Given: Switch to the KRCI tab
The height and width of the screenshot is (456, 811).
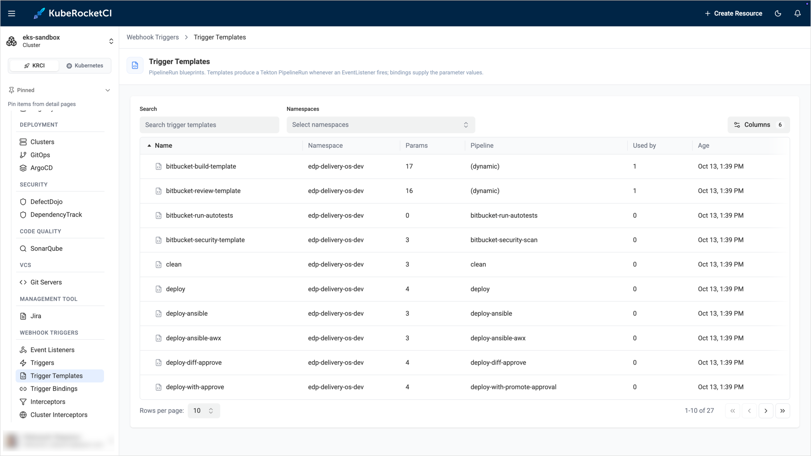Looking at the screenshot, I should 34,65.
